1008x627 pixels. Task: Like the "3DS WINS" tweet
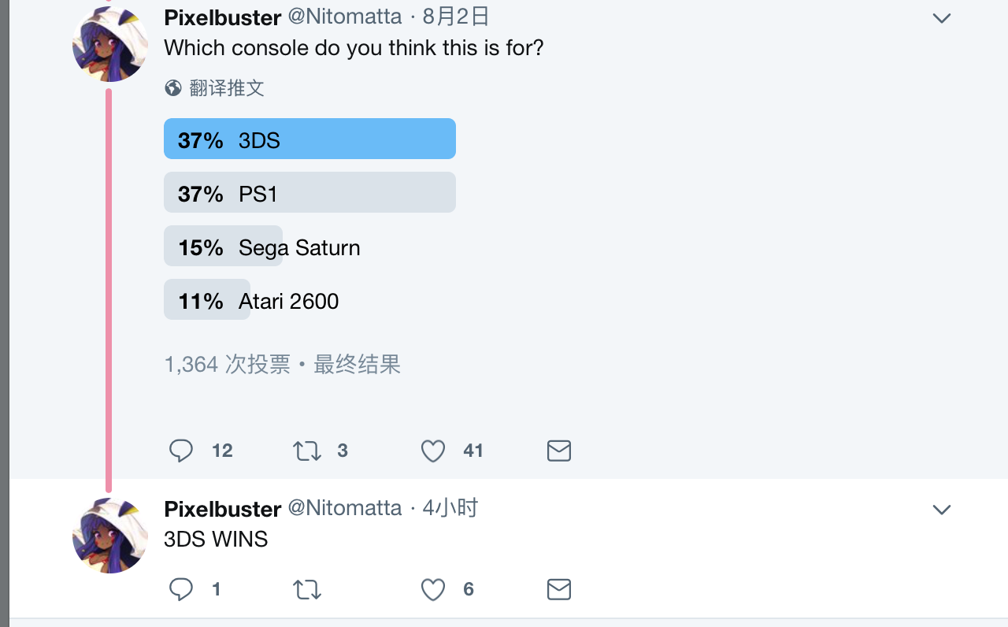coord(433,589)
